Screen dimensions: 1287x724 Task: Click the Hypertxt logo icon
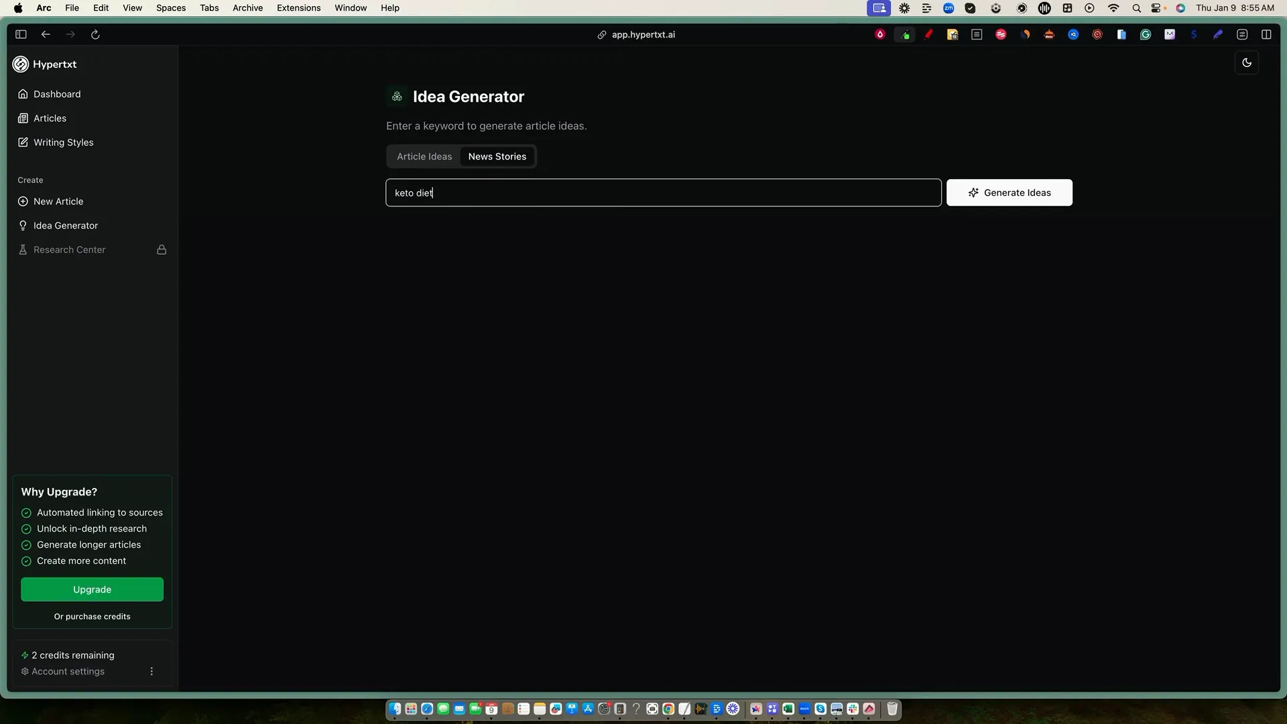[21, 64]
